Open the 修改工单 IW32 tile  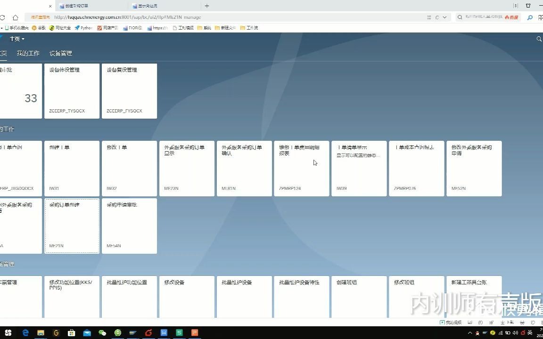(x=129, y=168)
